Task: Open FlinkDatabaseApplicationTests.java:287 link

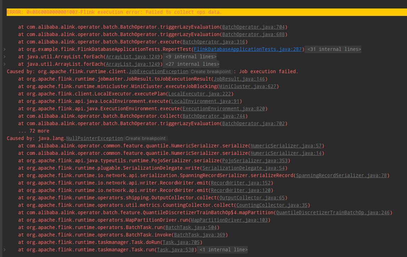Action: coord(247,49)
